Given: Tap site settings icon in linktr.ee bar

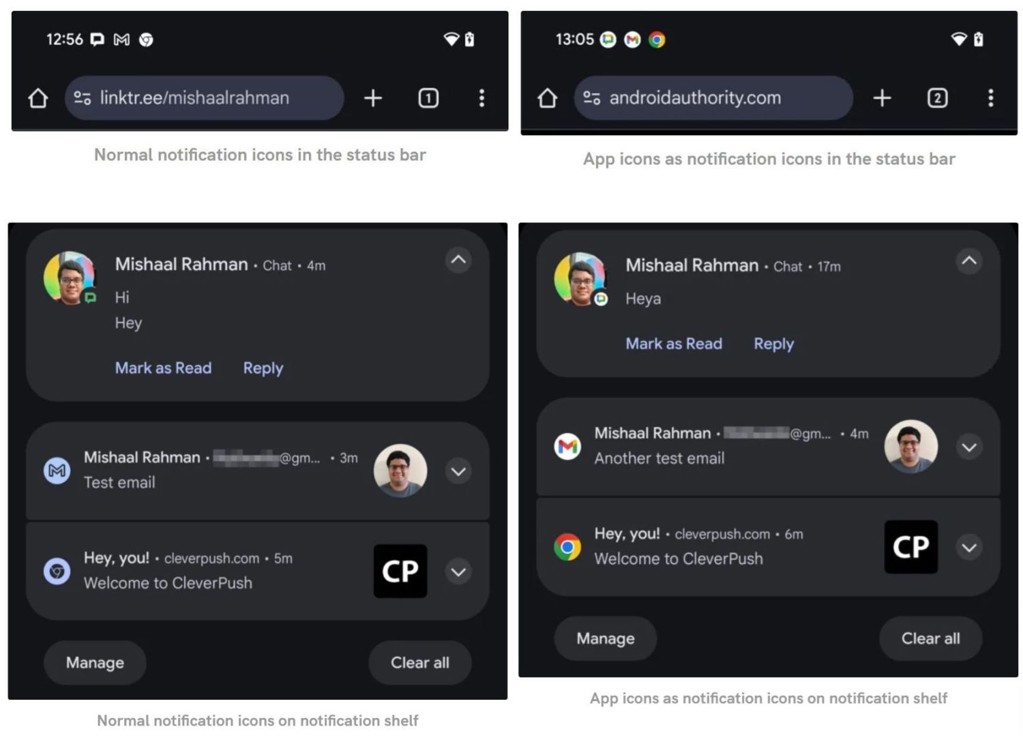Looking at the screenshot, I should click(83, 98).
